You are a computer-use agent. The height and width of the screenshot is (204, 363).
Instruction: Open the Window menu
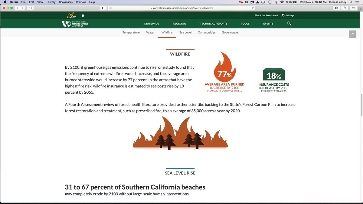(x=81, y=2)
